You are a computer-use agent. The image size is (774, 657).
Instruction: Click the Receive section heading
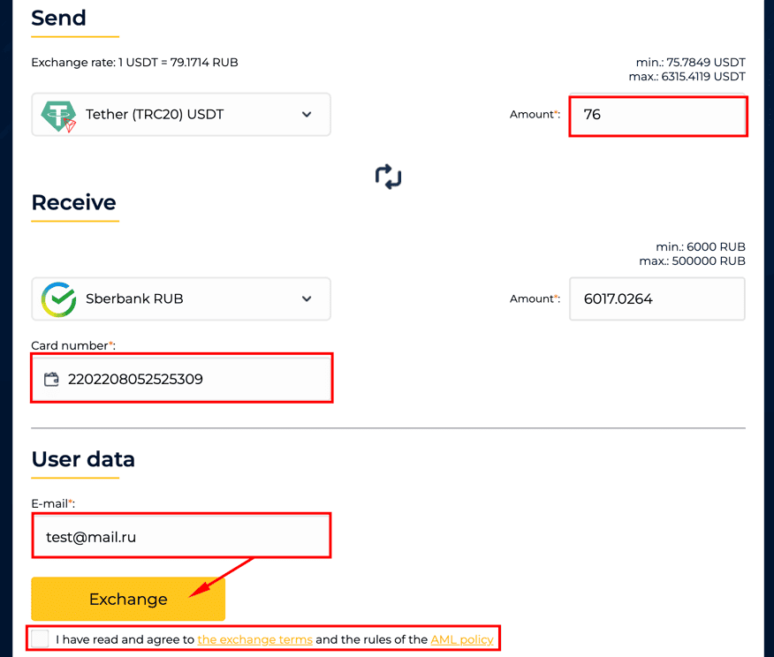(x=74, y=203)
